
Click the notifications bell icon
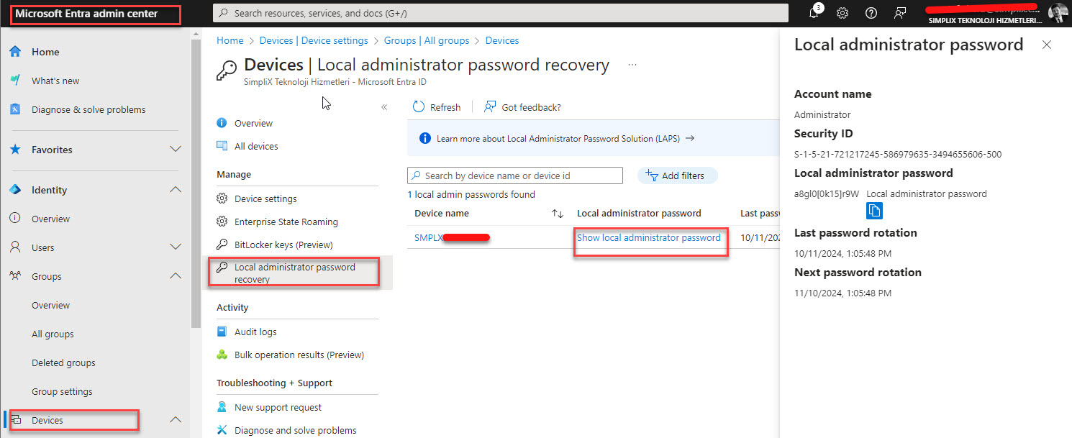tap(814, 13)
